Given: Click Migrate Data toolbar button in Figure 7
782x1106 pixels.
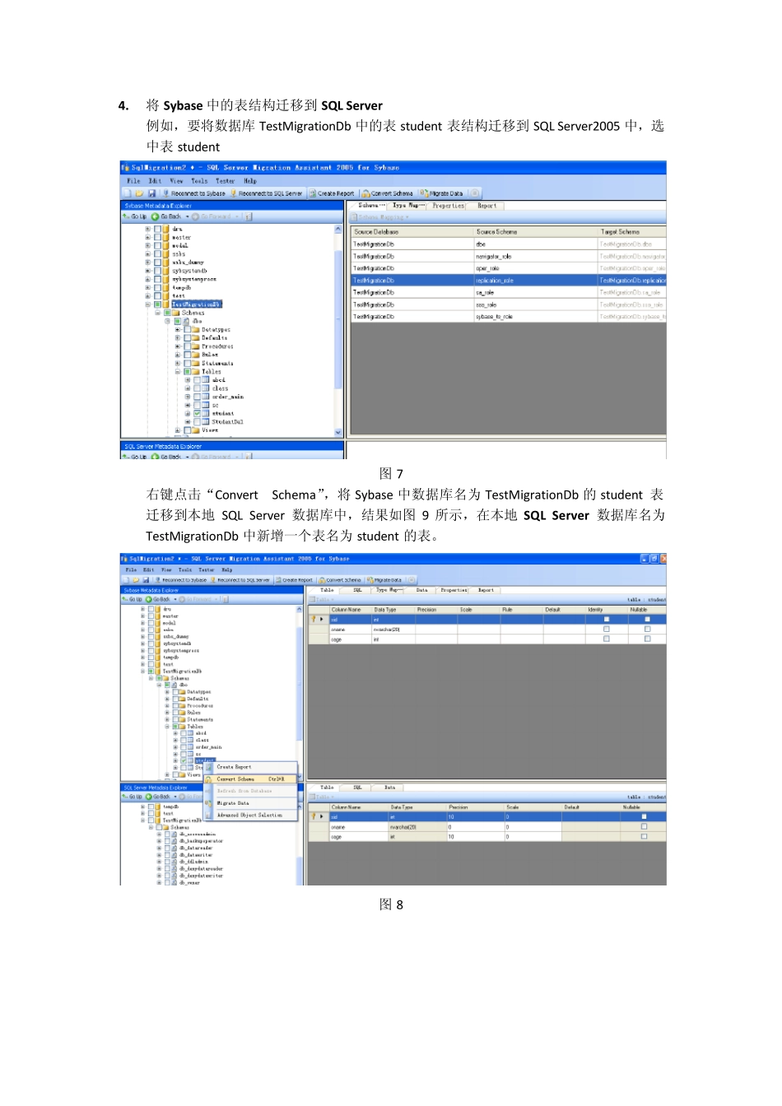Looking at the screenshot, I should click(442, 193).
